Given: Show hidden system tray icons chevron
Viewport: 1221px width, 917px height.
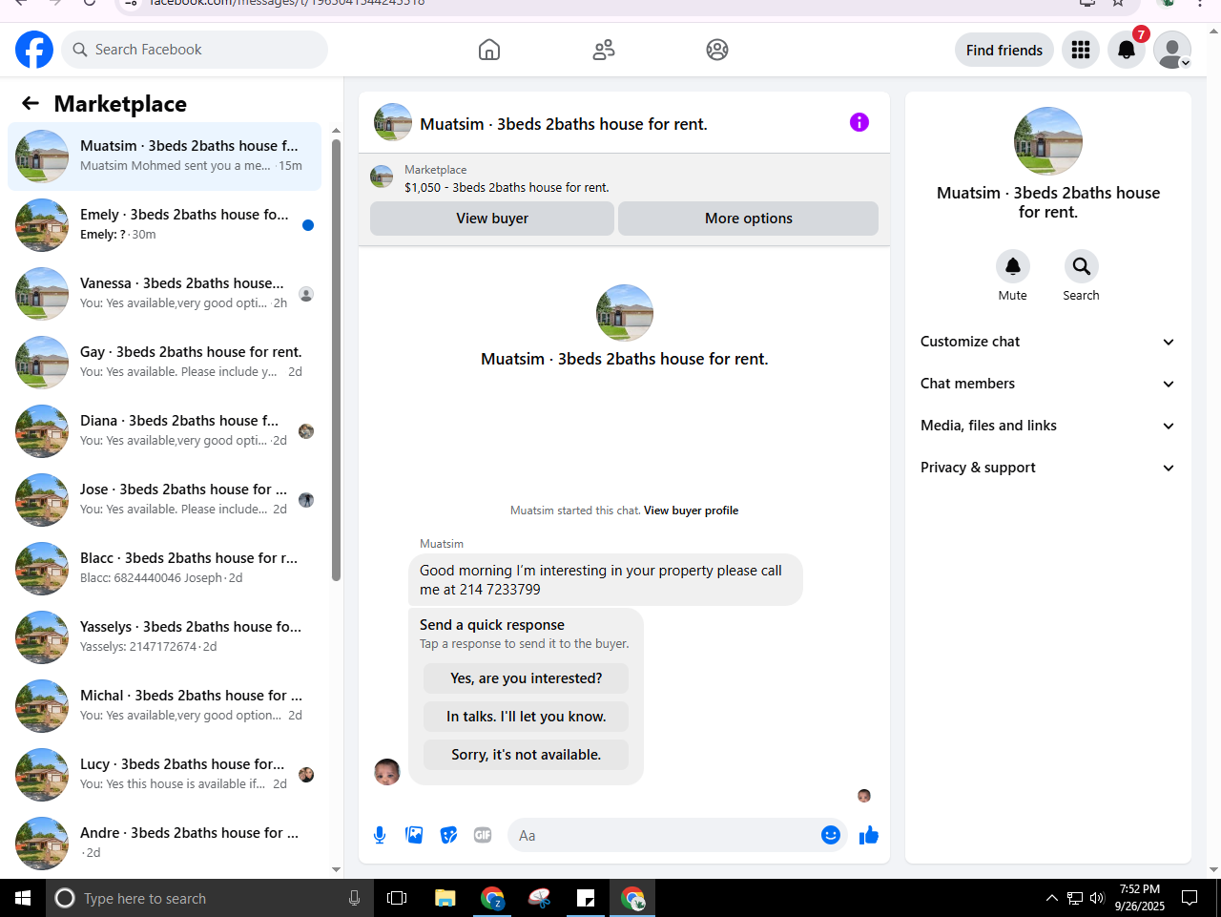Looking at the screenshot, I should 1051,898.
